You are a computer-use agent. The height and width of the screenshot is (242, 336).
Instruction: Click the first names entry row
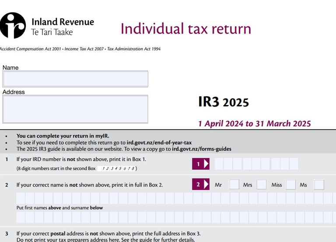tap(176, 198)
